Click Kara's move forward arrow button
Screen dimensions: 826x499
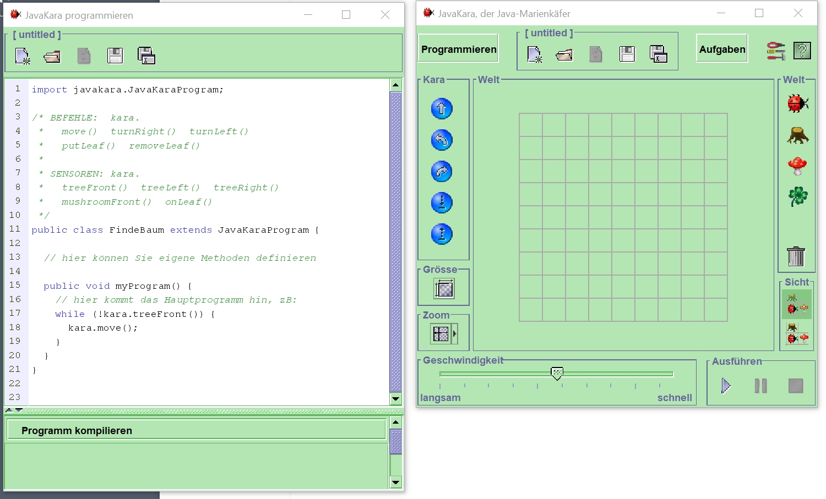(x=441, y=109)
